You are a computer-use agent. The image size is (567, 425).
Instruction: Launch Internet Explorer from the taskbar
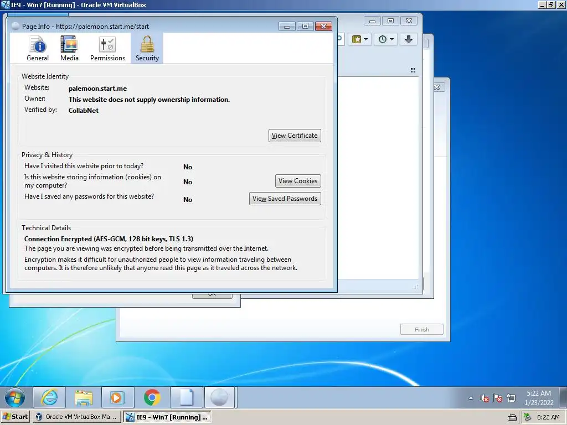coord(49,397)
